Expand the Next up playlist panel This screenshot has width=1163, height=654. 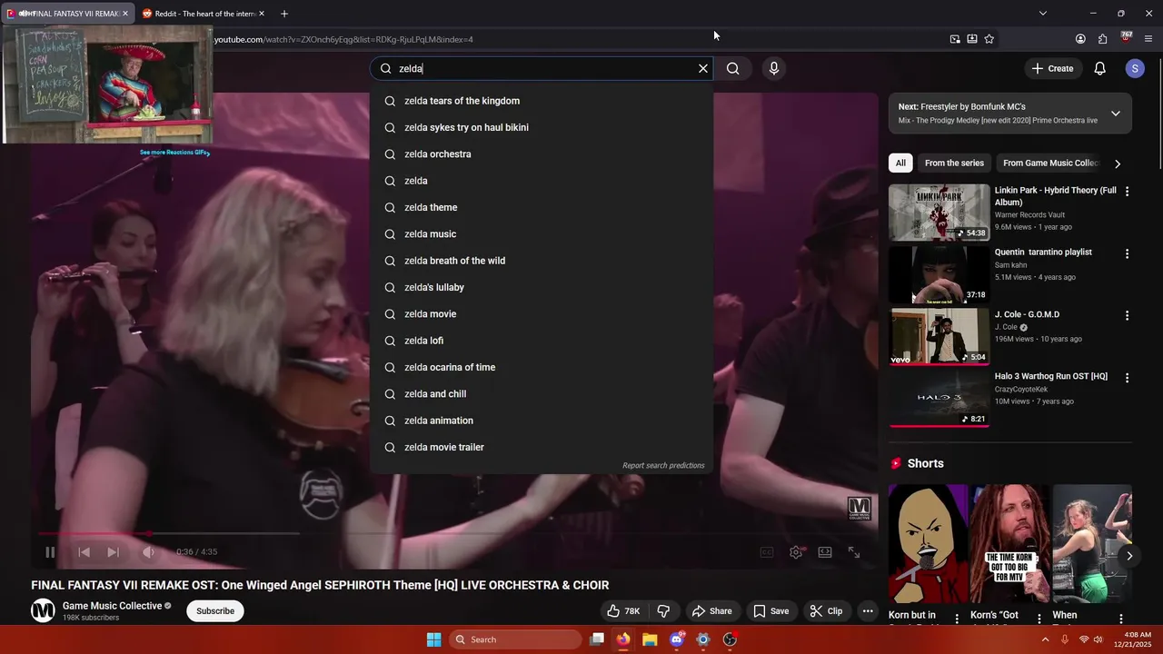tap(1115, 114)
